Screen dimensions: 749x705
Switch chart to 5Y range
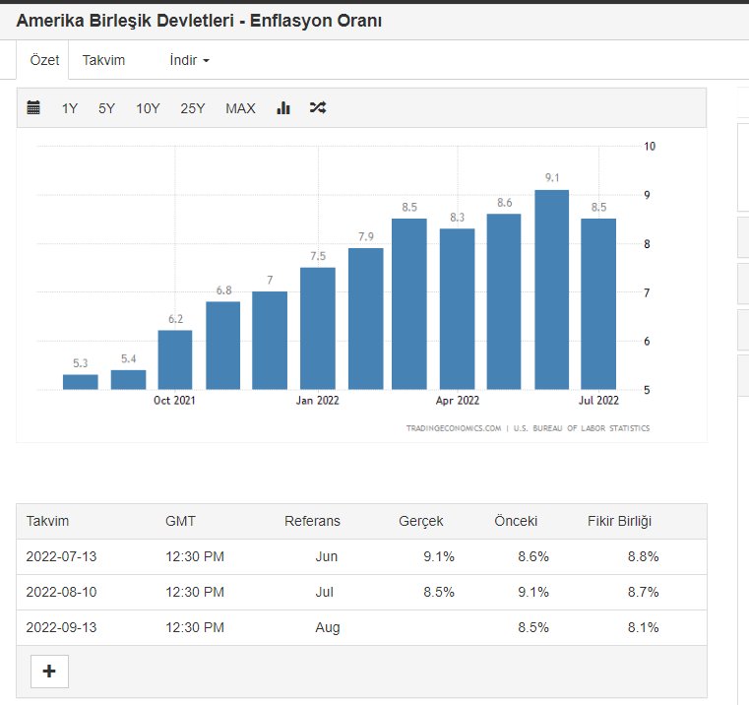[x=106, y=108]
